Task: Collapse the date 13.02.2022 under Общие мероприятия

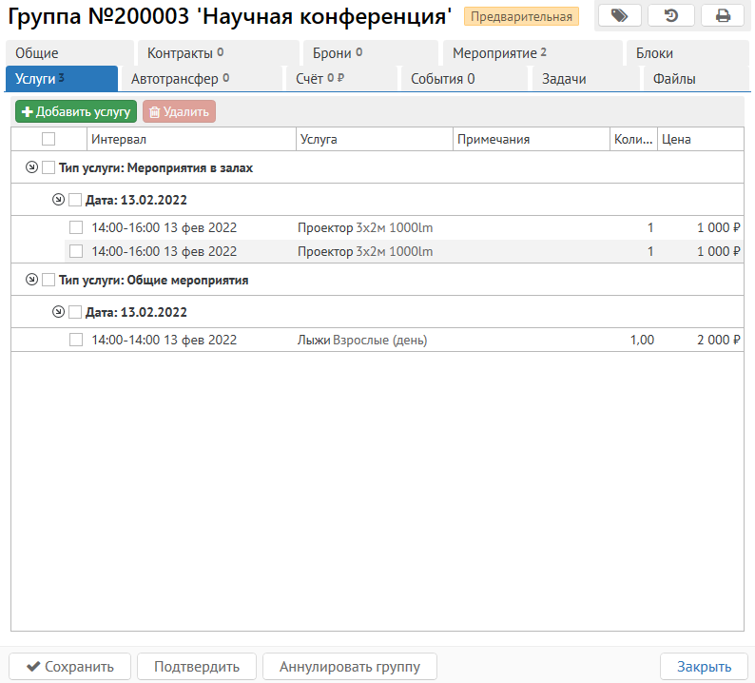Action: click(x=59, y=312)
